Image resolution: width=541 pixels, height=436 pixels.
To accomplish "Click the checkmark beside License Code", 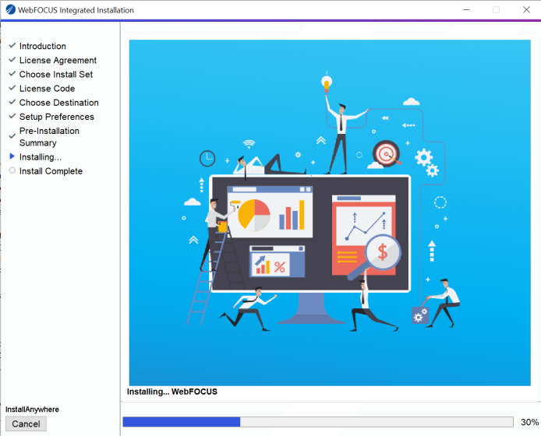I will pos(12,88).
